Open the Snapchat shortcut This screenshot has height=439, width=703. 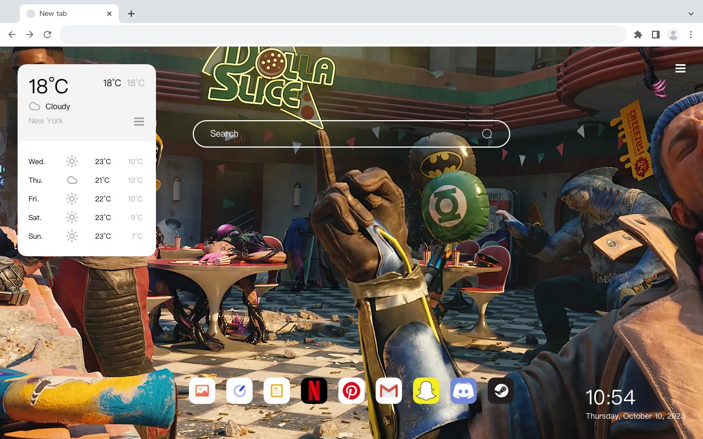(x=426, y=391)
